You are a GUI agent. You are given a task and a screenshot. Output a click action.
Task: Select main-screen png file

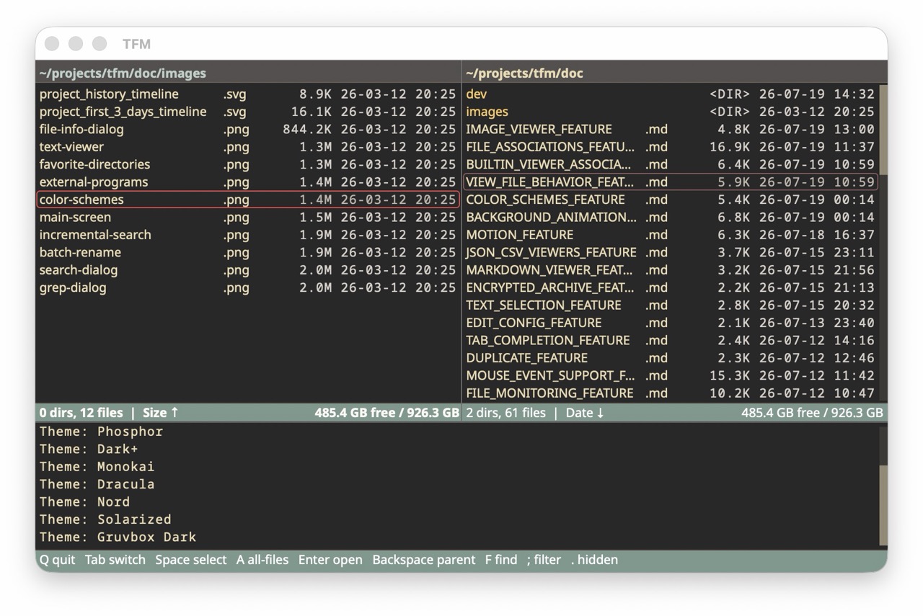(x=248, y=218)
